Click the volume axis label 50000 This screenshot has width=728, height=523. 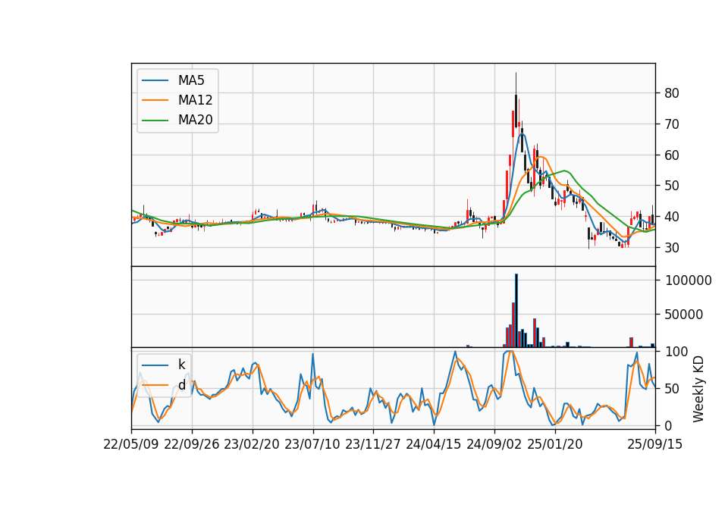tap(684, 315)
